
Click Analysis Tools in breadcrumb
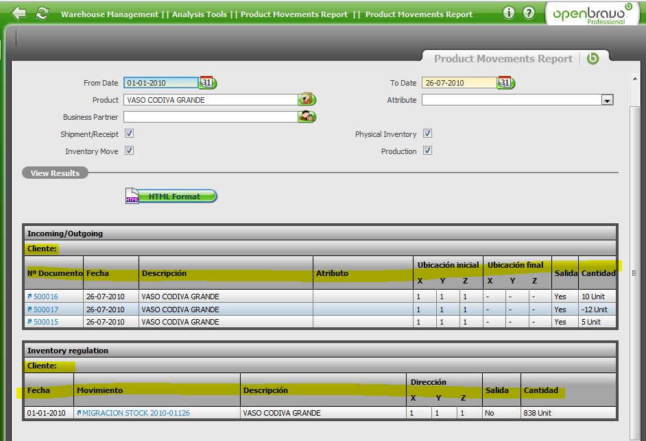coord(200,14)
